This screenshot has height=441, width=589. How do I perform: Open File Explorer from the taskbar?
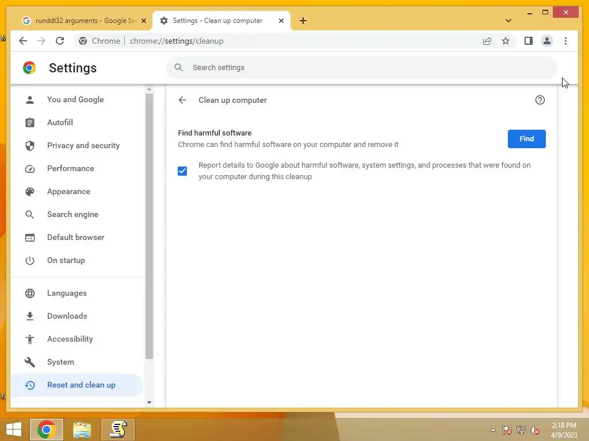(x=82, y=430)
